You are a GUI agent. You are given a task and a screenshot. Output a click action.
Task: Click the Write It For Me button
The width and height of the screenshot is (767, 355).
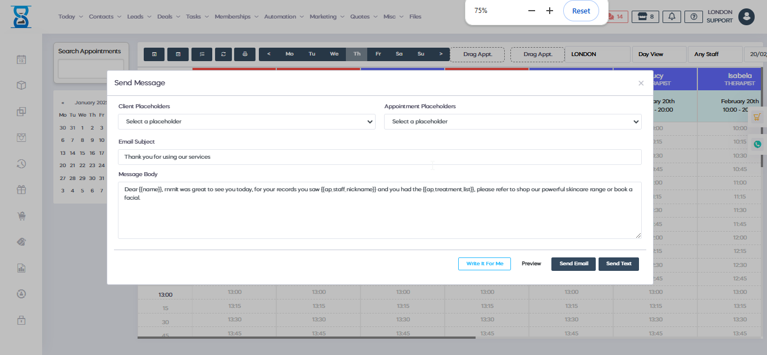[x=485, y=264]
